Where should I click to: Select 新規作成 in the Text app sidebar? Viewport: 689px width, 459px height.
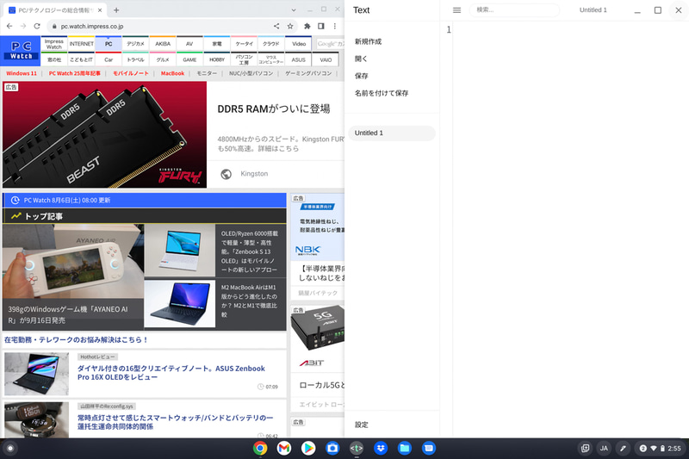[x=368, y=41]
